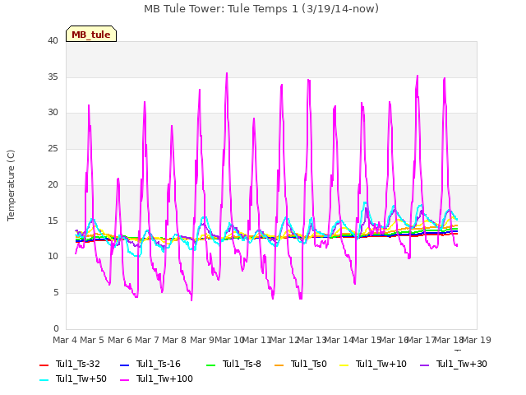Select the Tul1_Ts-16 legend label
This screenshot has width=526, height=395.
pos(159,364)
